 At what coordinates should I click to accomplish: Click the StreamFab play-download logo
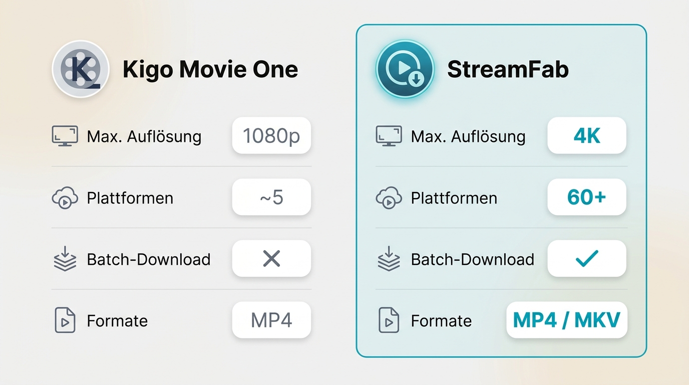405,69
